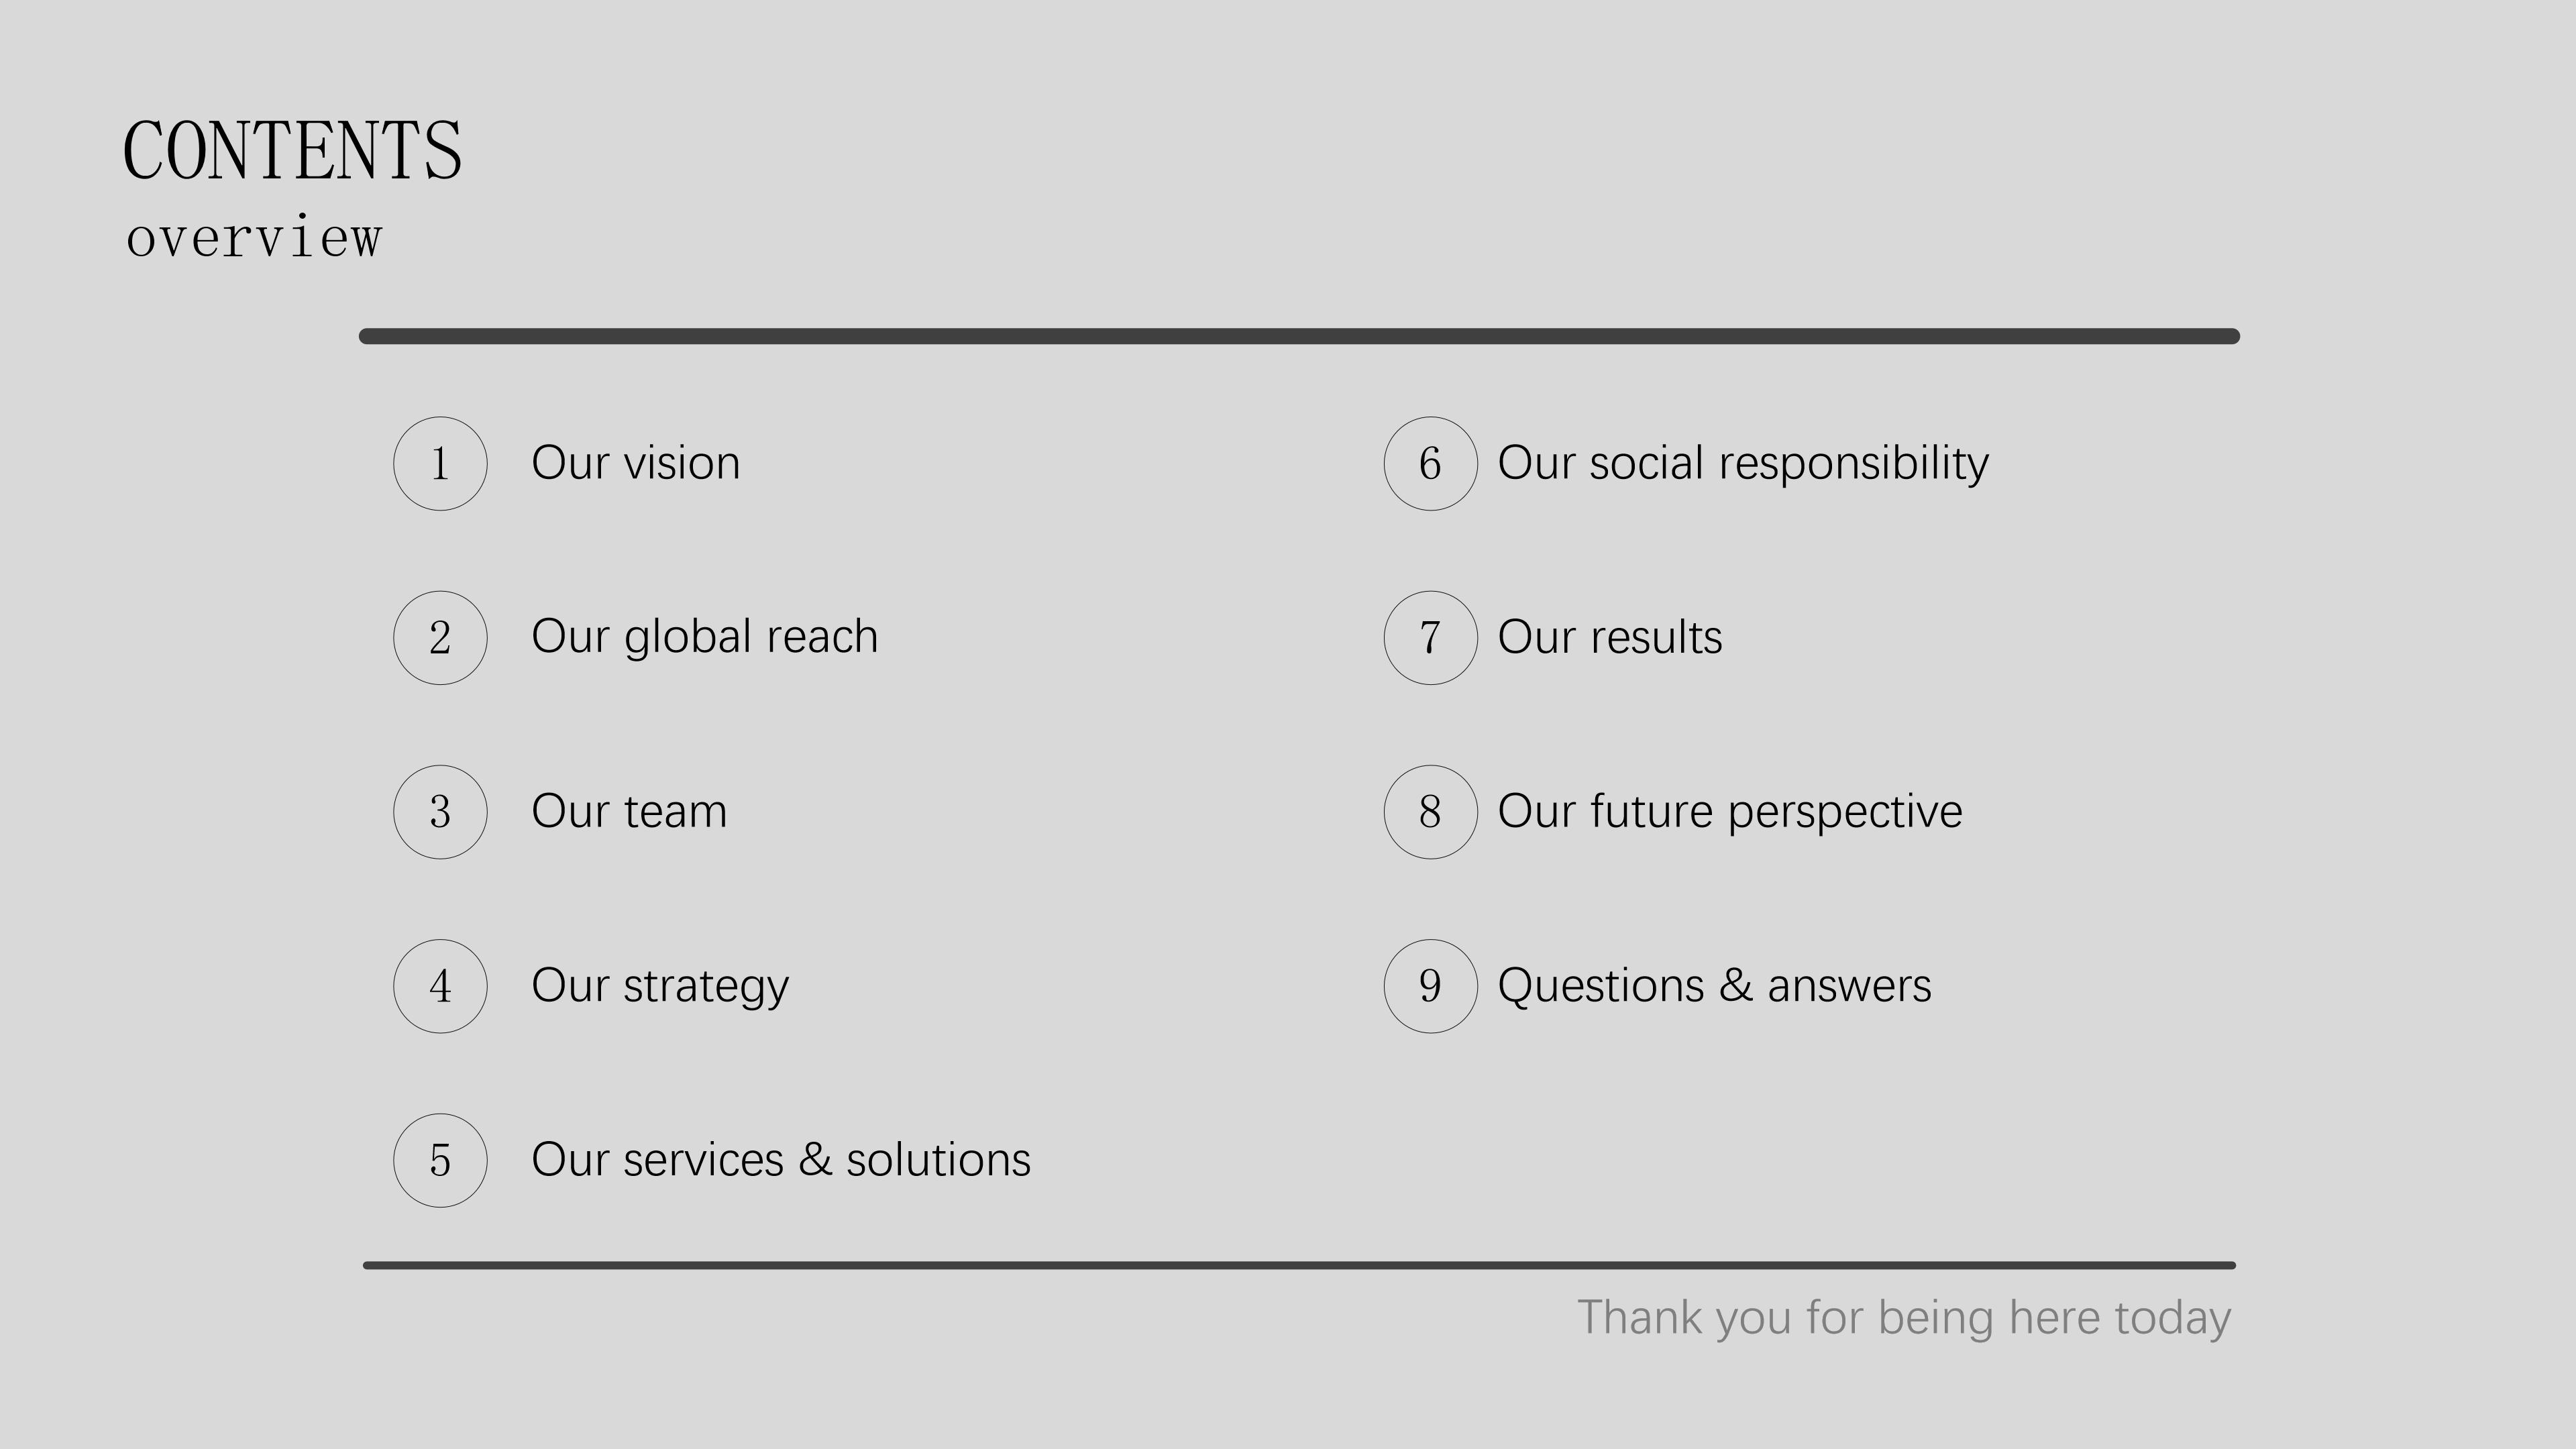The image size is (2576, 1449).
Task: Click the circled number 4 icon
Action: (x=440, y=986)
